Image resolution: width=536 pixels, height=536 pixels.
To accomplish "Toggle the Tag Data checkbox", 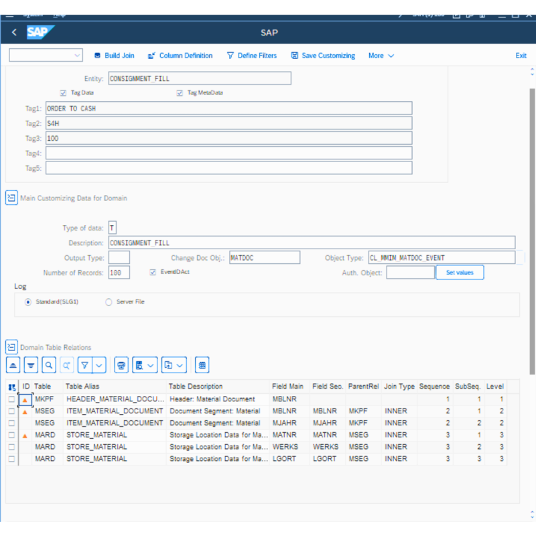I will 64,93.
